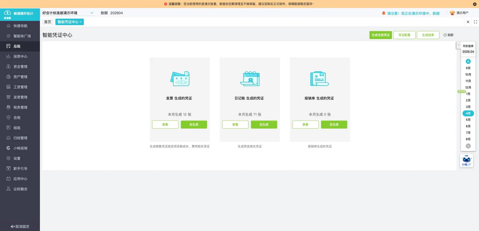Select 12月 in the month list

[468, 87]
